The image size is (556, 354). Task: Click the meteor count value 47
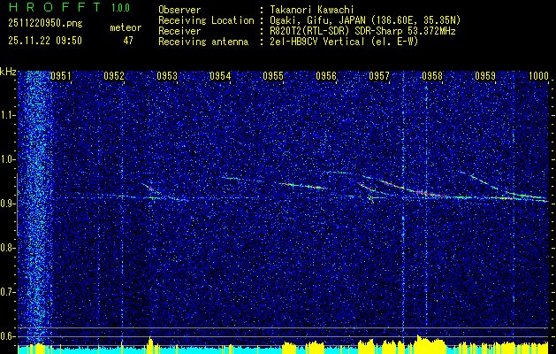click(x=128, y=41)
